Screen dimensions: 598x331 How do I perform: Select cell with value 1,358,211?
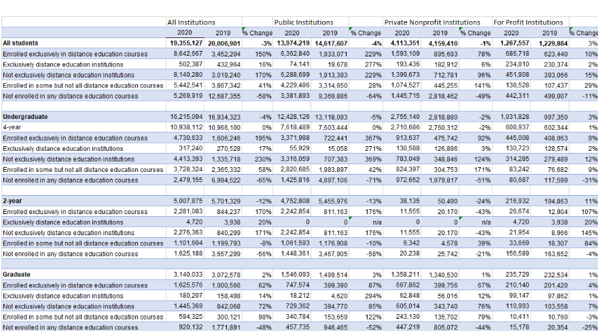click(402, 275)
